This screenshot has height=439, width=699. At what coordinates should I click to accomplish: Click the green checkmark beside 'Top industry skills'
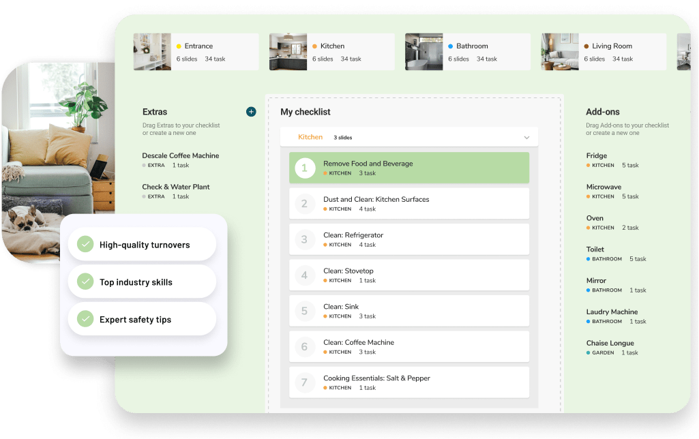point(85,282)
